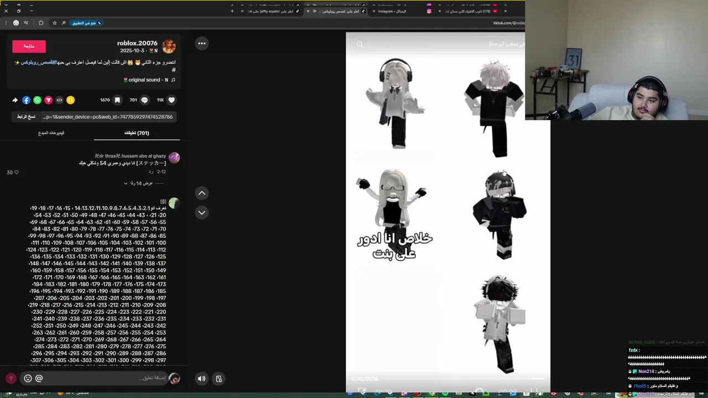Open more share options arrow

[x=15, y=100]
